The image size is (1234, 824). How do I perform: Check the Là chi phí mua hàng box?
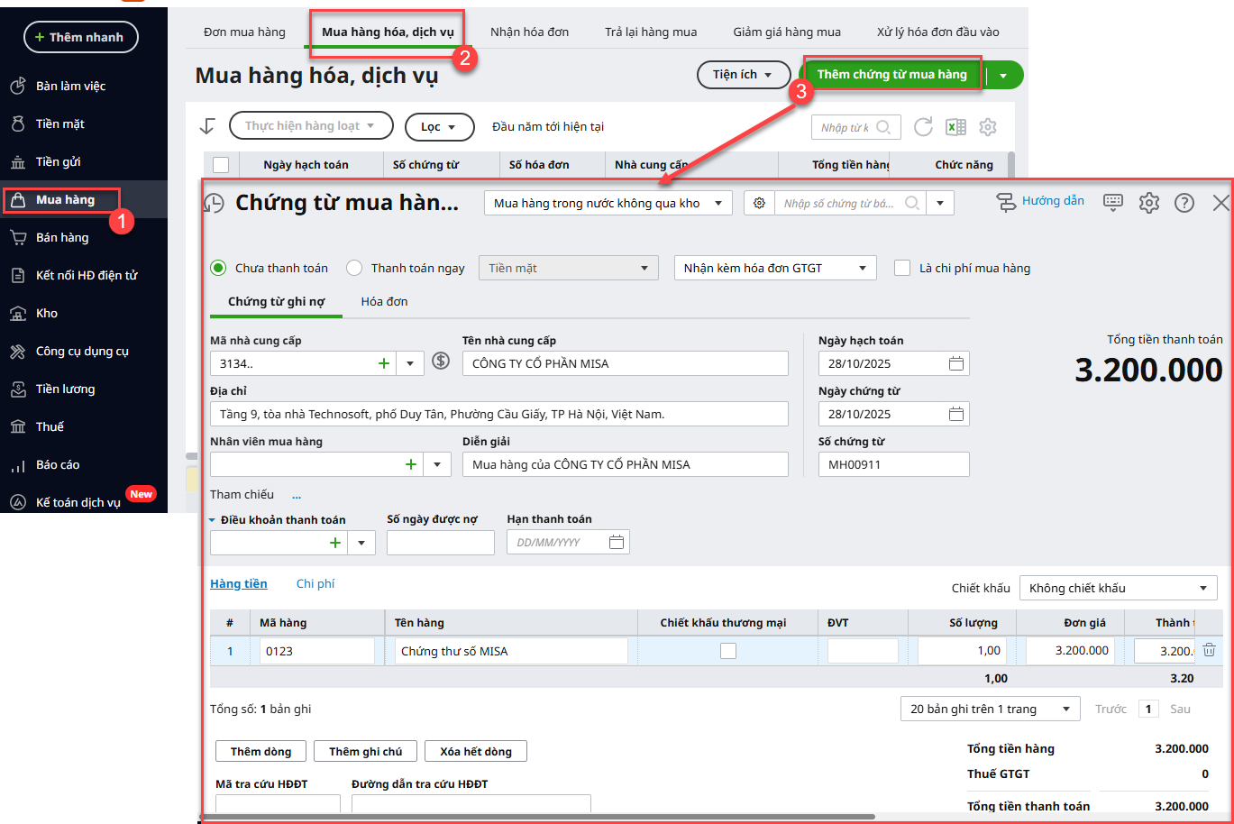tap(901, 268)
